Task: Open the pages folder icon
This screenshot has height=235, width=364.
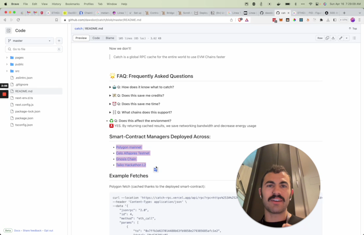Action: 12,57
